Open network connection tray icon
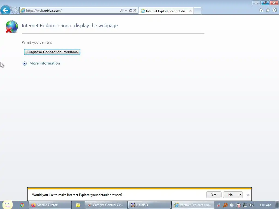 245,205
